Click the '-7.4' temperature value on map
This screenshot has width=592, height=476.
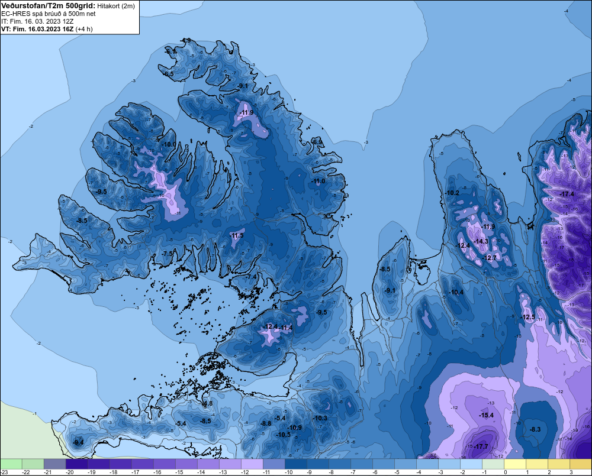251,277
